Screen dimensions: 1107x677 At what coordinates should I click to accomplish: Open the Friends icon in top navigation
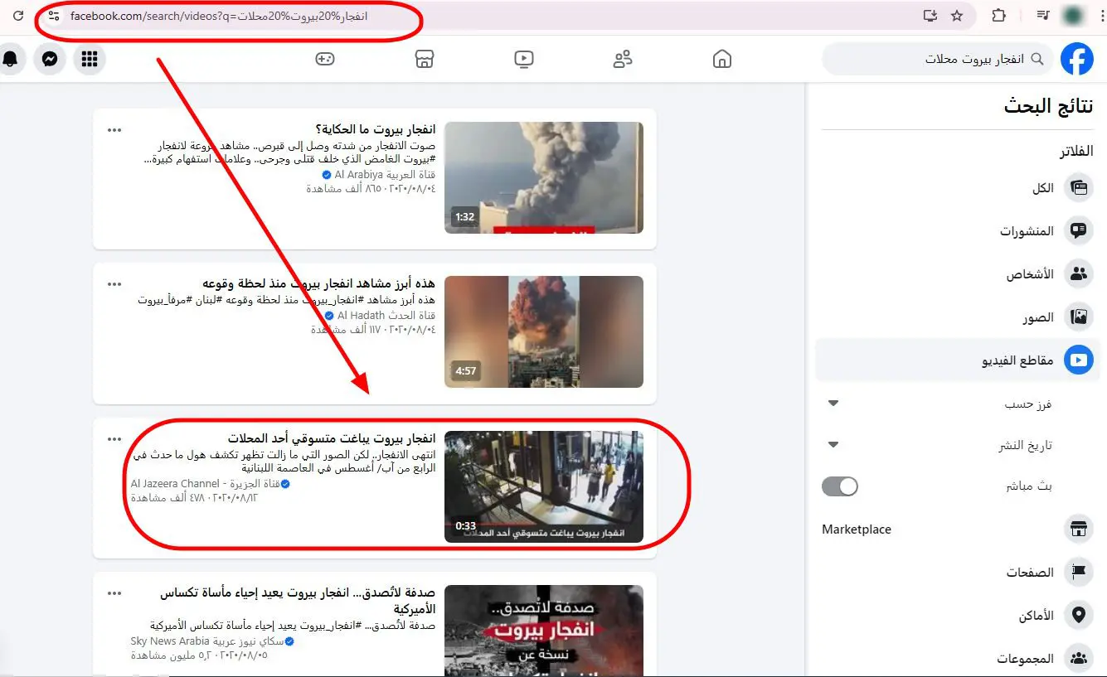623,59
